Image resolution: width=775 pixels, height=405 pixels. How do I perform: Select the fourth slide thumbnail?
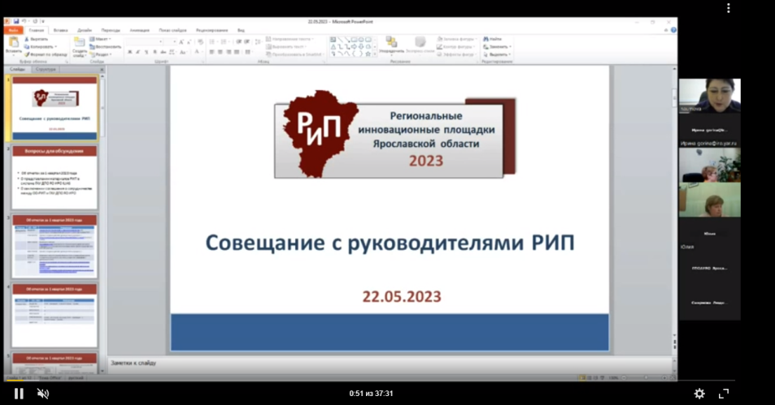click(54, 316)
